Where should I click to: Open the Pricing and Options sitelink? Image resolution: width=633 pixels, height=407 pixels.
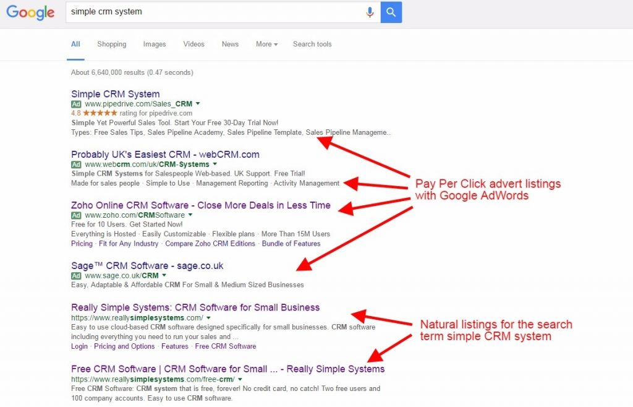coord(124,346)
